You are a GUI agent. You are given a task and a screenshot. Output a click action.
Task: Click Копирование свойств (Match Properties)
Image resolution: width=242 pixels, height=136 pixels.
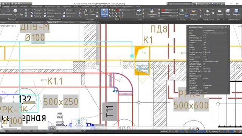coord(152,12)
